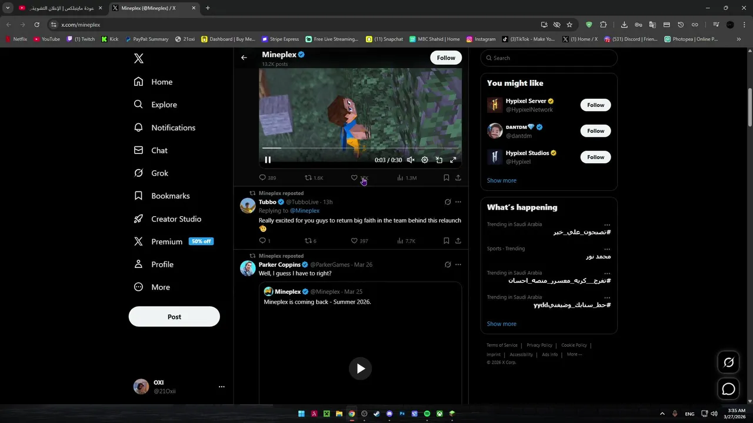Pause the playing Mineplex video
Image resolution: width=753 pixels, height=423 pixels.
pos(268,160)
